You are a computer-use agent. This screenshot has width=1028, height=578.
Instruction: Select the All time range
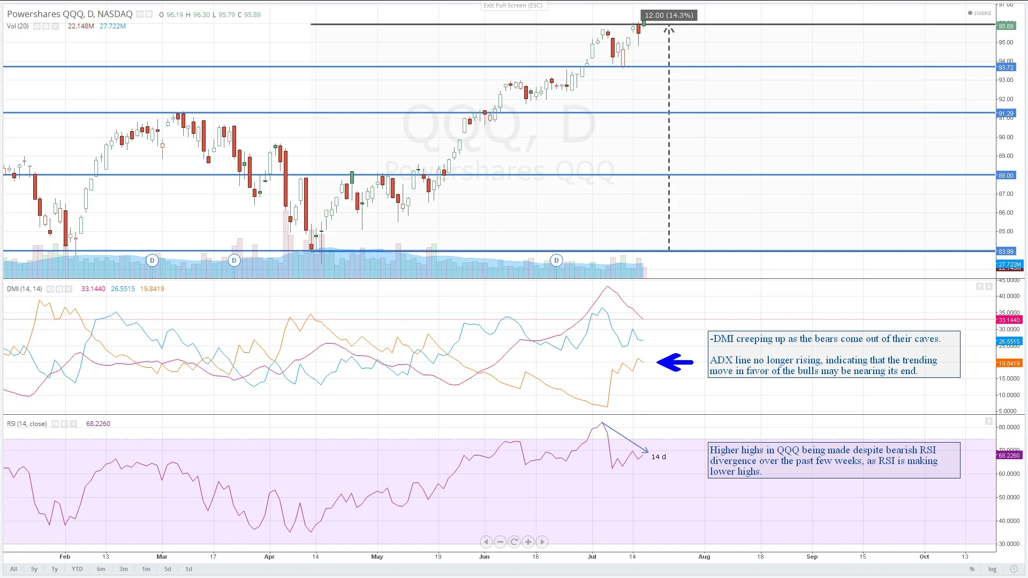[x=13, y=569]
